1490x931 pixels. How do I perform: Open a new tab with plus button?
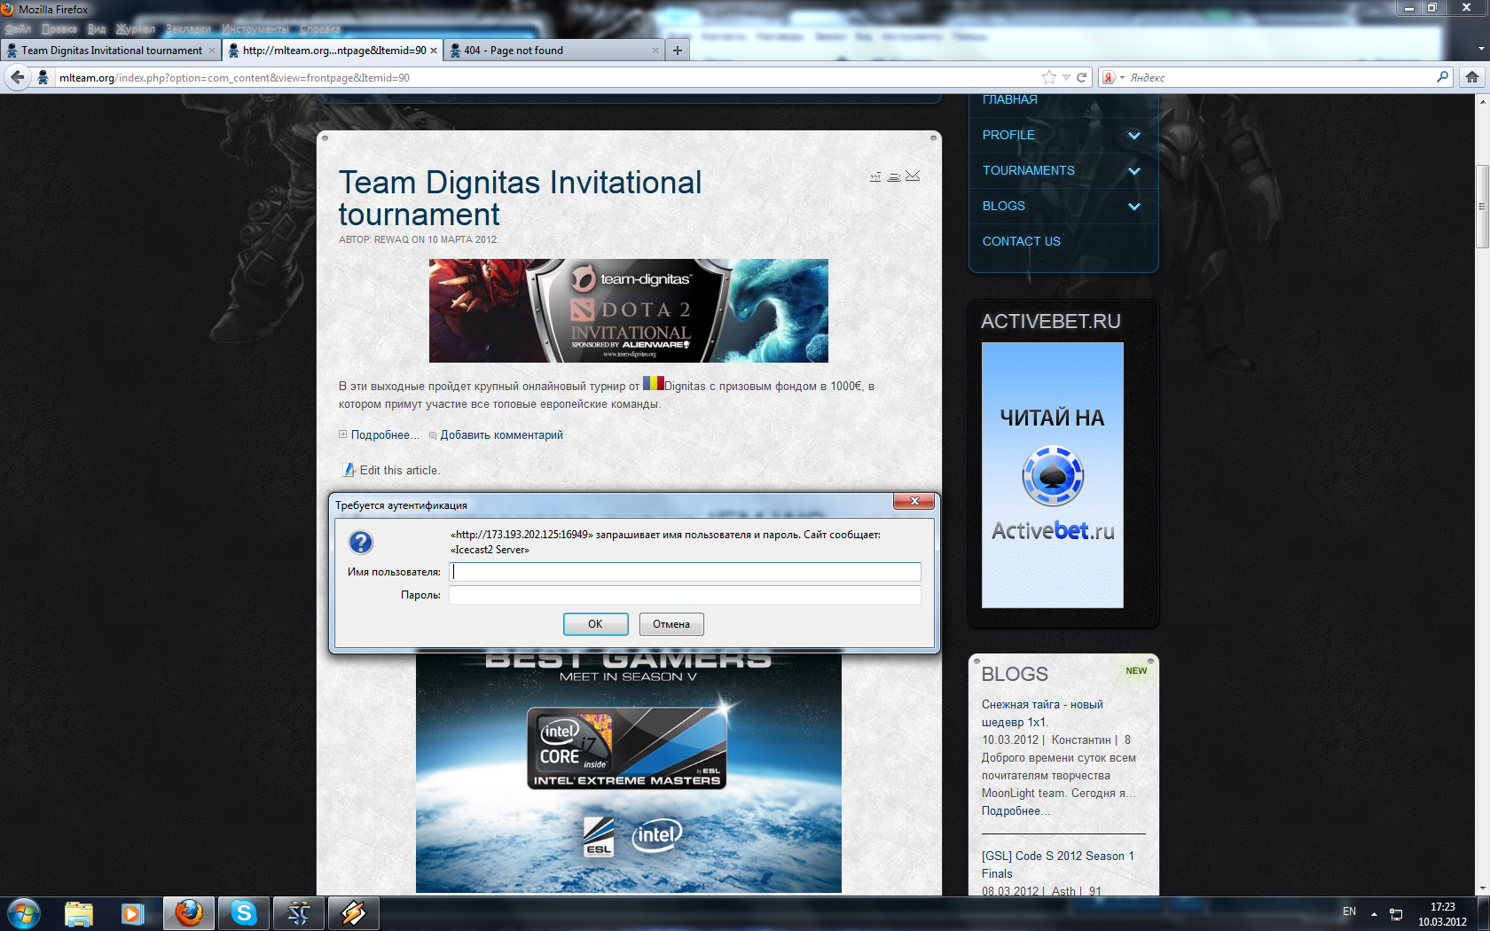click(677, 51)
